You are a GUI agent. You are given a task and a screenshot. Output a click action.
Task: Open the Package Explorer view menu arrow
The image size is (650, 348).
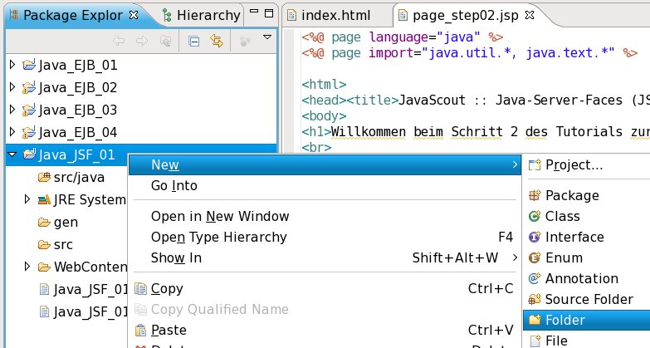point(266,37)
